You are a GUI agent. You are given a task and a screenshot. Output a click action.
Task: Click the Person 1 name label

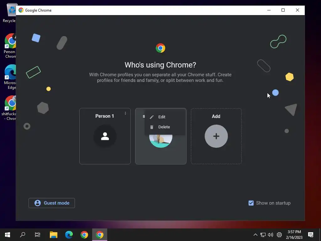click(105, 116)
